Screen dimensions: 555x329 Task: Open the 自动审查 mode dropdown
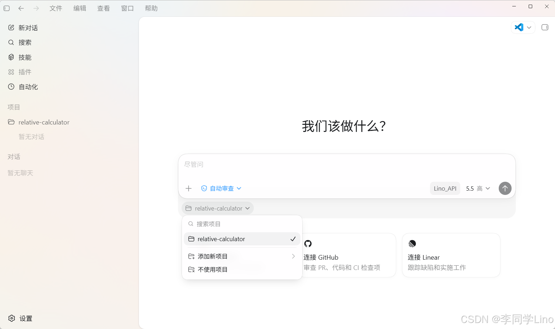point(221,189)
